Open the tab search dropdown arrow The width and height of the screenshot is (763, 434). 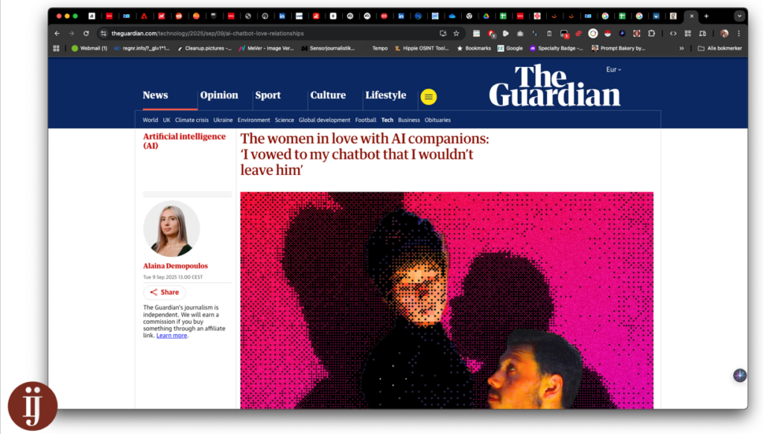pyautogui.click(x=739, y=16)
